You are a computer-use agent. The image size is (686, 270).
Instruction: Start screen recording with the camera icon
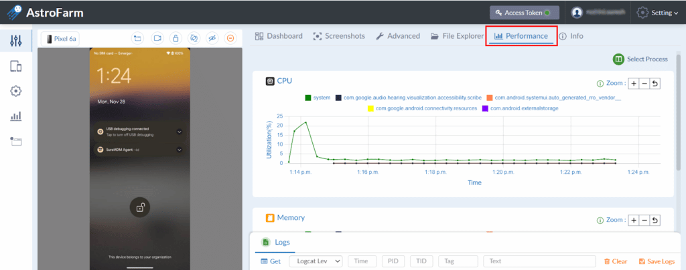coord(157,38)
